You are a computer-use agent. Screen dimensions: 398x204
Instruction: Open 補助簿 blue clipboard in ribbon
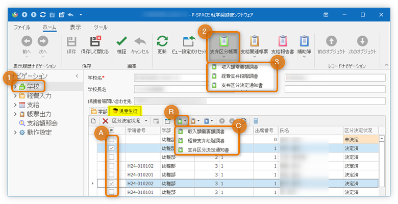point(304,41)
